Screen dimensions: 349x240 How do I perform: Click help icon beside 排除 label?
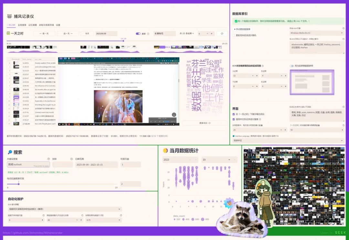pos(71,159)
